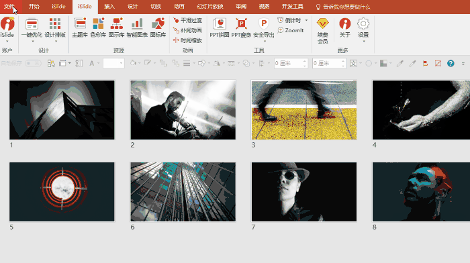Select 补间动画 tween animation
Viewport: 470px width, 263px height.
(x=187, y=30)
